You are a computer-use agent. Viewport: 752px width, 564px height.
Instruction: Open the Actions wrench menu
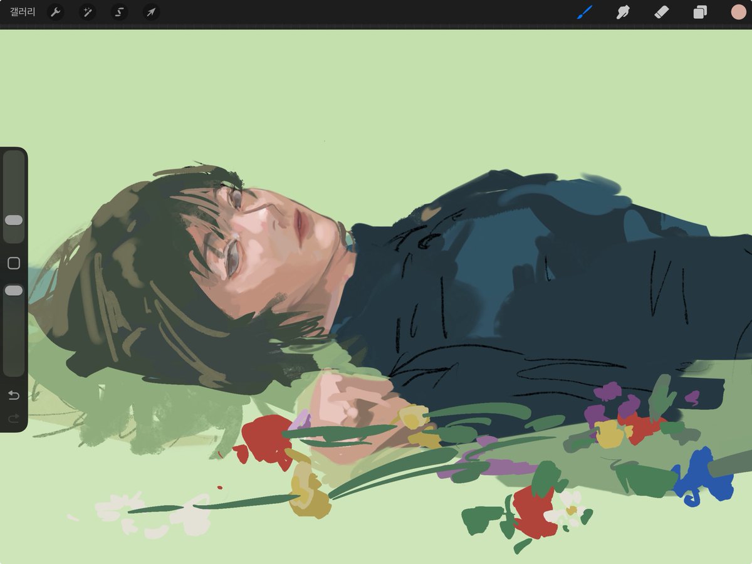56,12
